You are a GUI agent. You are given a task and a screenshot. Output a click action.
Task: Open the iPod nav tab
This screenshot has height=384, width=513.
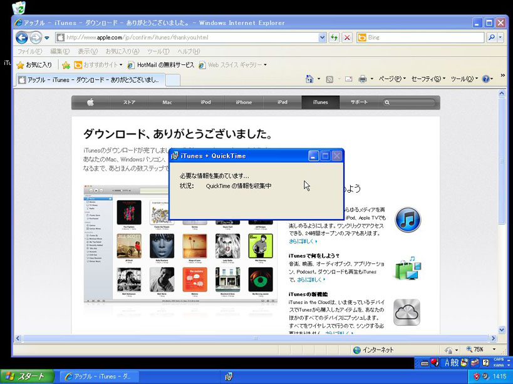click(x=205, y=102)
